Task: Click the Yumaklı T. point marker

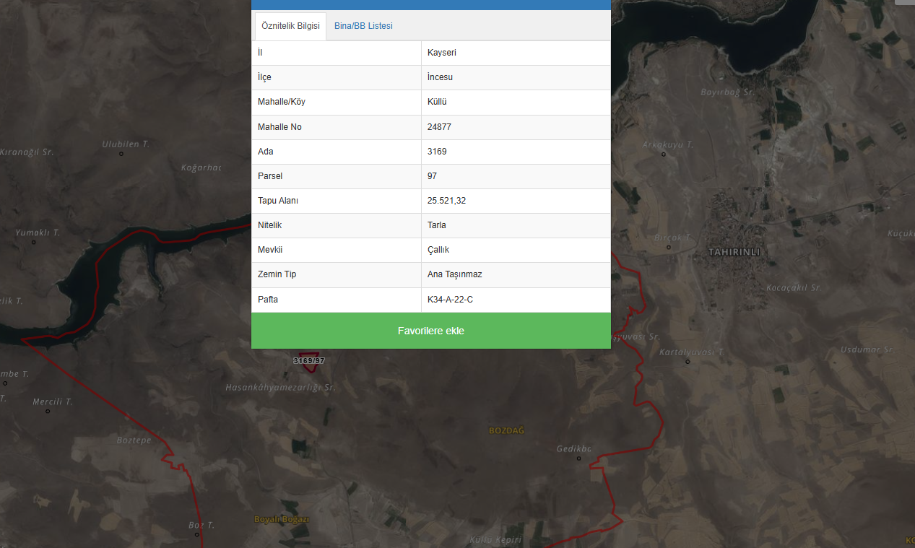Action: [x=33, y=242]
